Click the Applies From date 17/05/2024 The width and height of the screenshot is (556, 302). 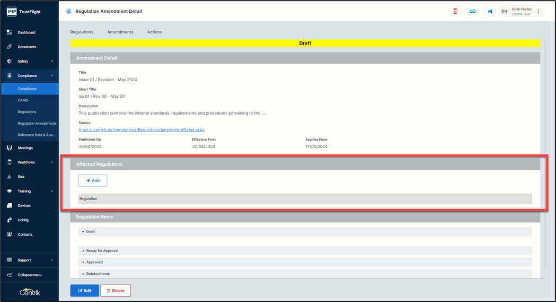point(316,146)
